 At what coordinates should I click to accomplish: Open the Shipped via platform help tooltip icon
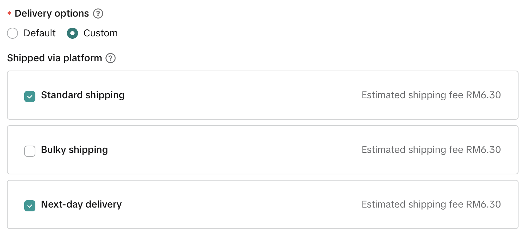[x=111, y=58]
